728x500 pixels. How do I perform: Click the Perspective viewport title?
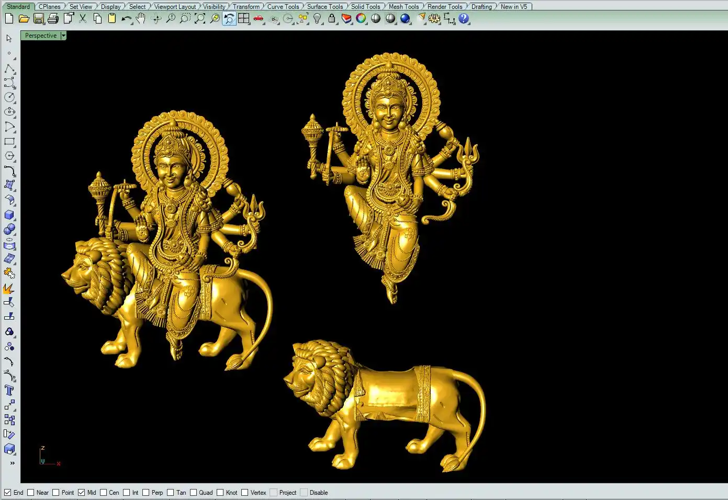tap(40, 36)
